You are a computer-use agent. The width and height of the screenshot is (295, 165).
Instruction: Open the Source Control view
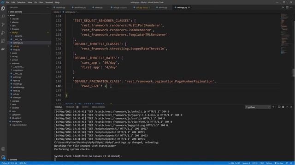[3, 25]
